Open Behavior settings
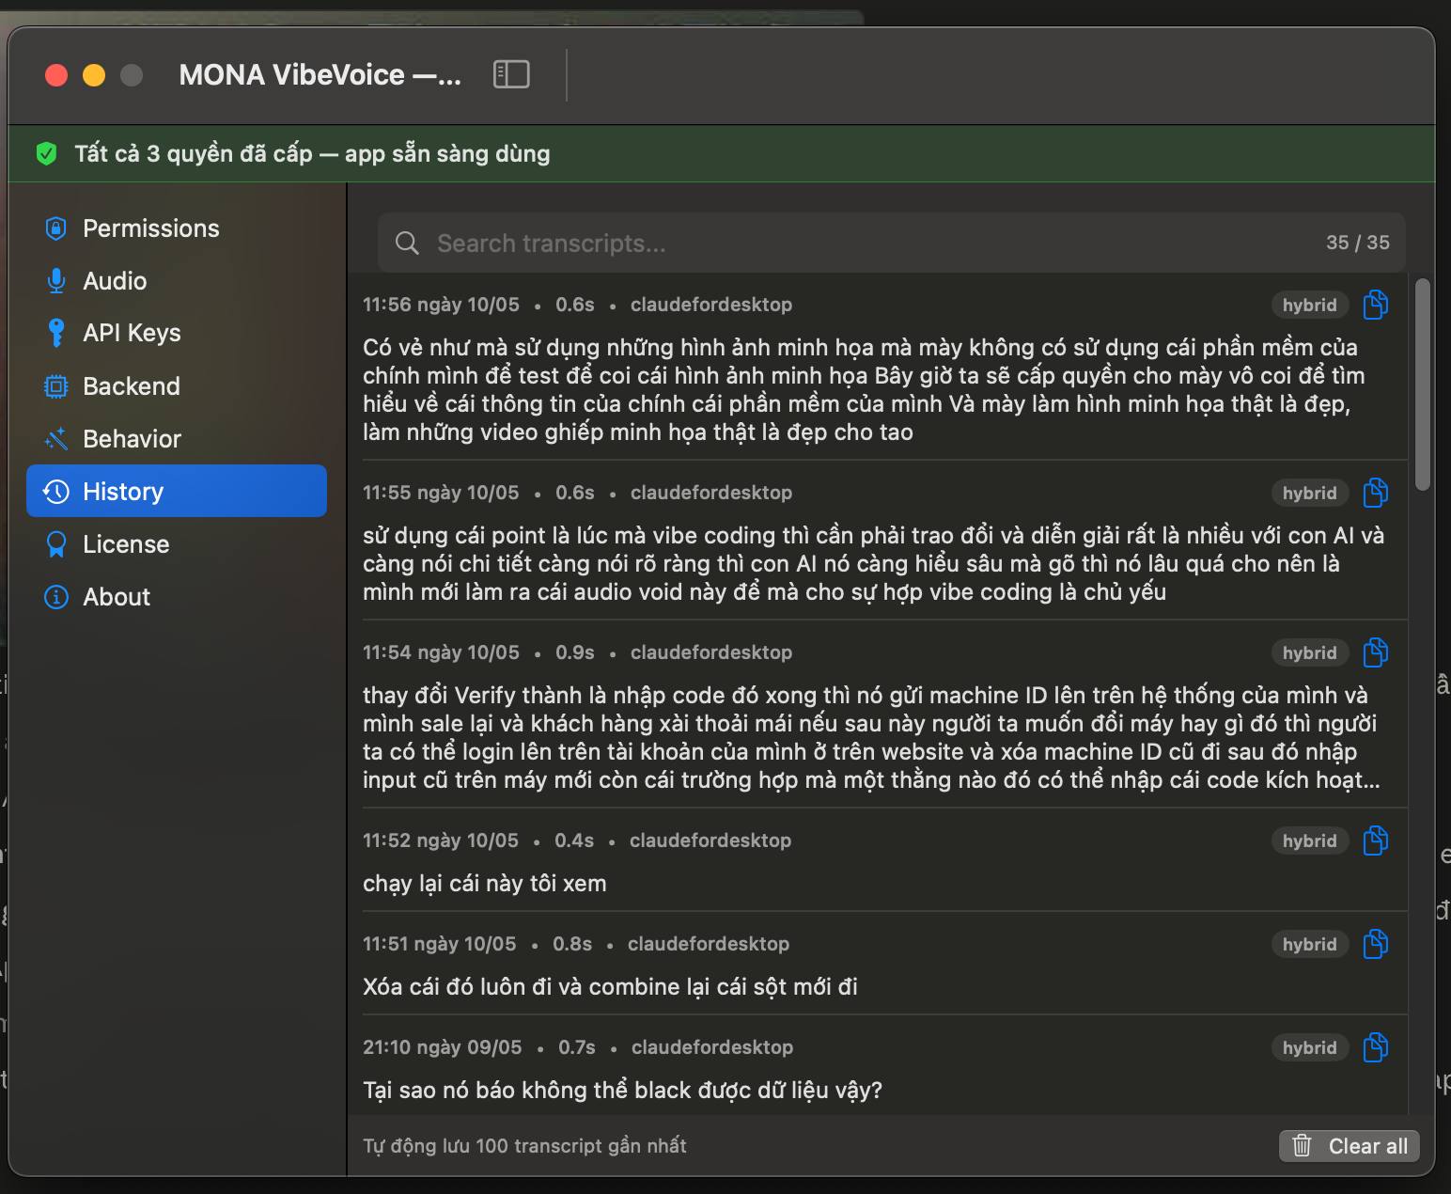The height and width of the screenshot is (1194, 1451). coord(177,439)
